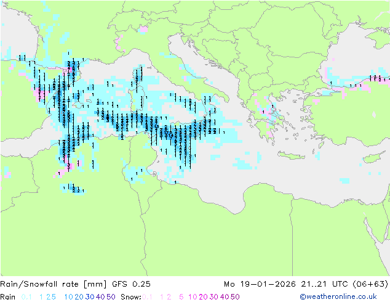The width and height of the screenshot is (390, 302).
Task: Click the Snow legend value 50
Action: coord(235,297)
